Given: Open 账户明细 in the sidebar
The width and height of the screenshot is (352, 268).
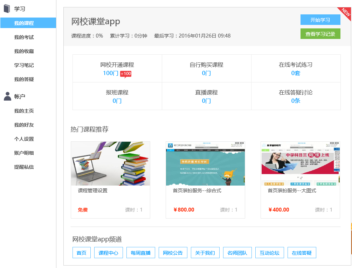Looking at the screenshot, I should pyautogui.click(x=24, y=153).
